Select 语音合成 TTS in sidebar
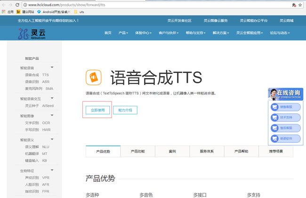 click(37, 75)
